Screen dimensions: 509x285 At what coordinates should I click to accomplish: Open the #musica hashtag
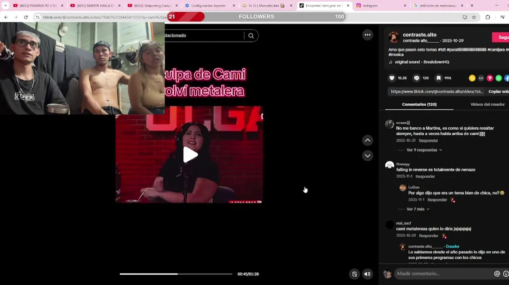[x=395, y=55]
